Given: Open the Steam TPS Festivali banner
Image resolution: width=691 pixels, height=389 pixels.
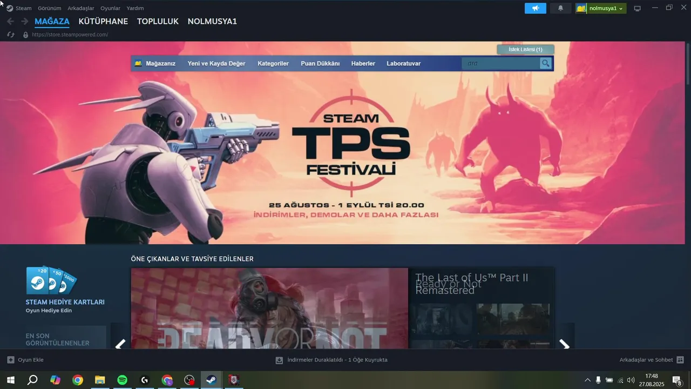Looking at the screenshot, I should point(343,143).
